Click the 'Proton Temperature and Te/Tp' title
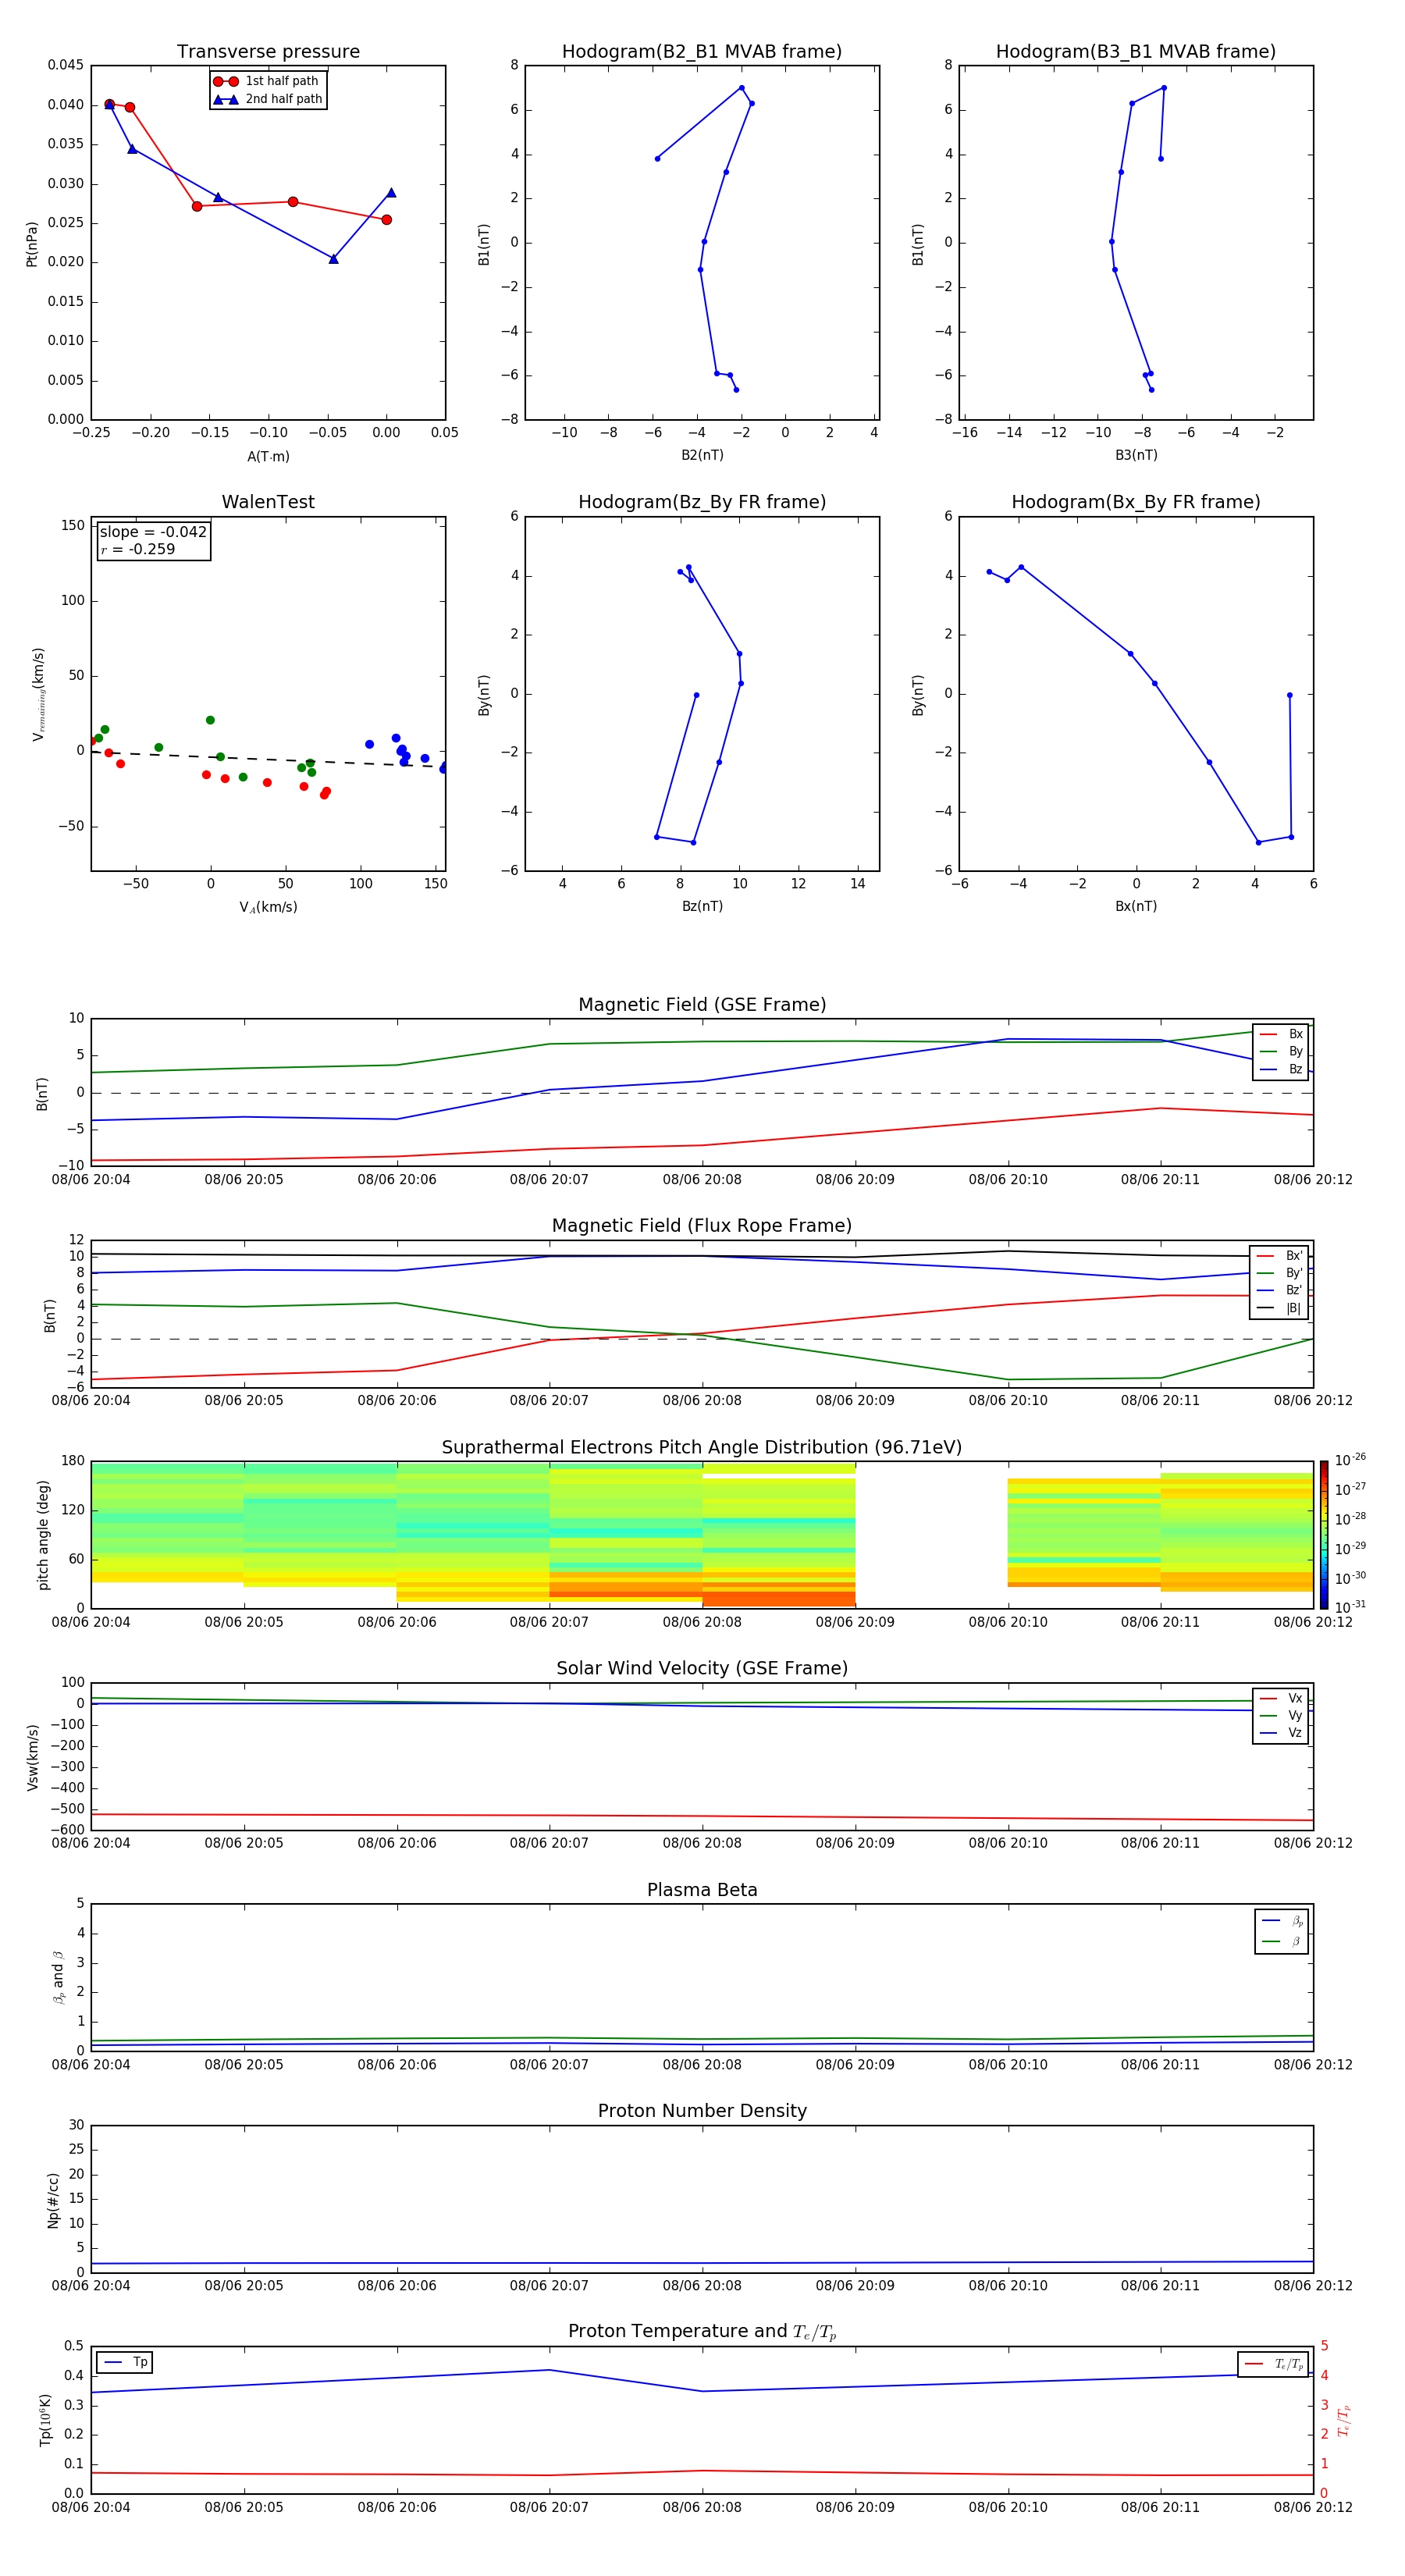 702,2332
